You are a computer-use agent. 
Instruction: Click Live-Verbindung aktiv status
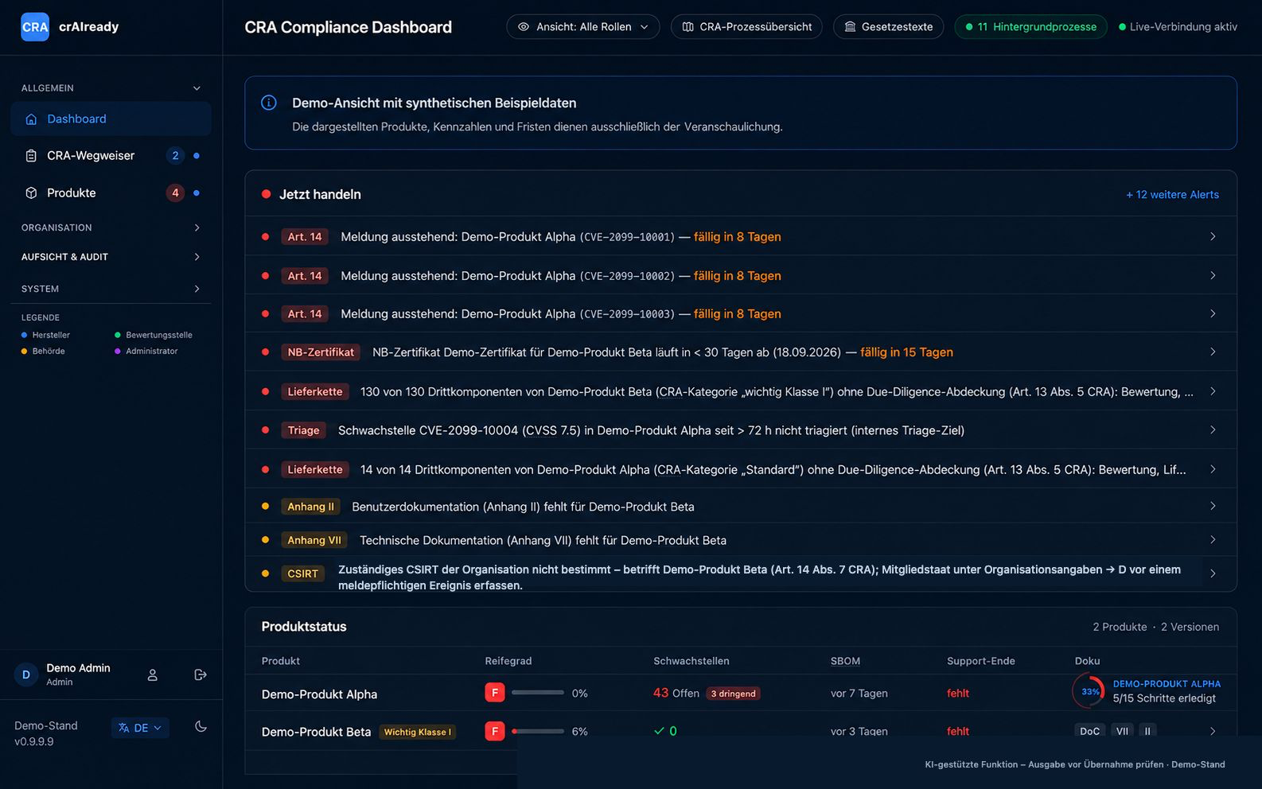(1178, 27)
